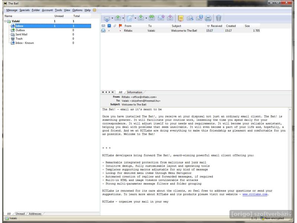
Task: Open the Specials menu
Action: pyautogui.click(x=25, y=10)
